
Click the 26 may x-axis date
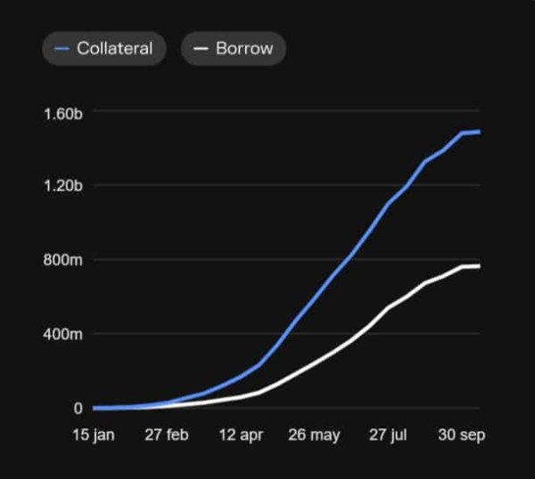pyautogui.click(x=314, y=434)
